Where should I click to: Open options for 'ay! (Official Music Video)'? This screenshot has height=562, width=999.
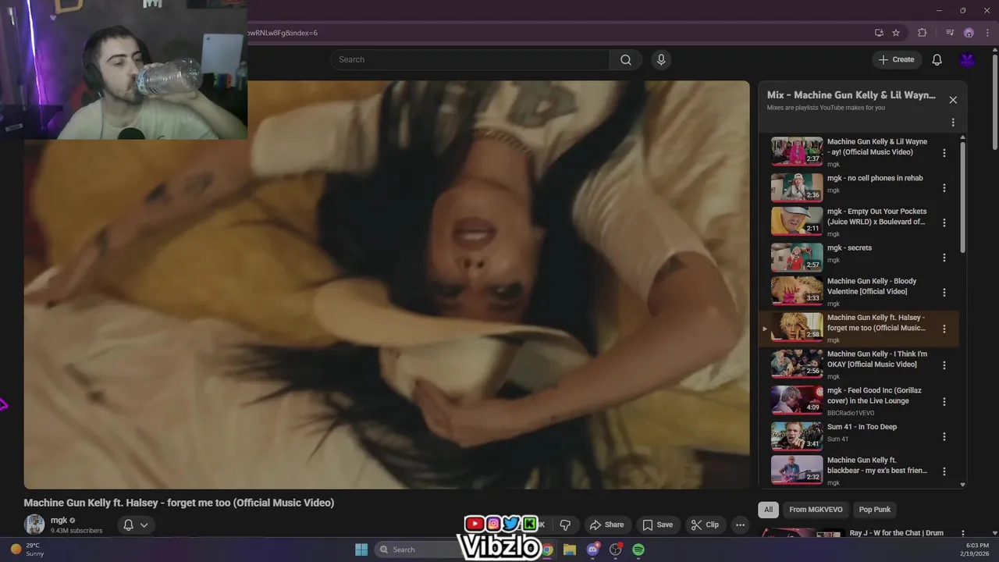944,153
